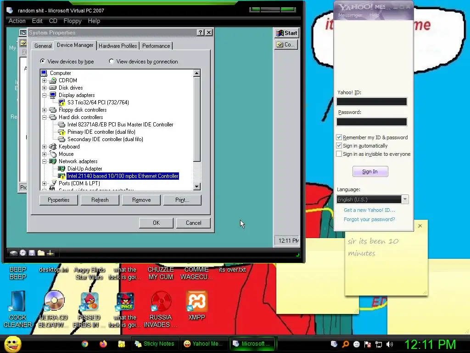The image size is (470, 353).
Task: Open the Language dropdown in Yahoo Messenger
Action: tap(405, 199)
